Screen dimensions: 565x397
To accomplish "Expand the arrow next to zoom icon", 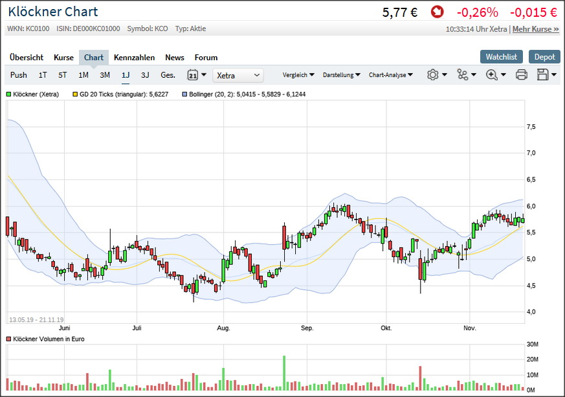I will point(504,74).
